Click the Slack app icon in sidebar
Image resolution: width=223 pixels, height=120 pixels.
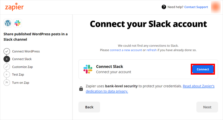(x=17, y=23)
